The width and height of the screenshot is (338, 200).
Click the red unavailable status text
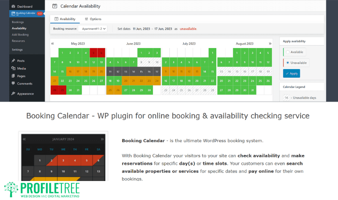click(188, 29)
